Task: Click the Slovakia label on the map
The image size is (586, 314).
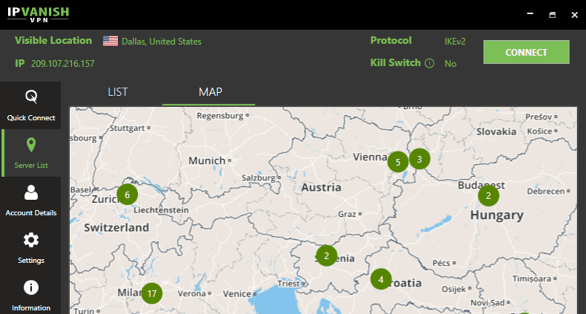Action: coord(496,131)
